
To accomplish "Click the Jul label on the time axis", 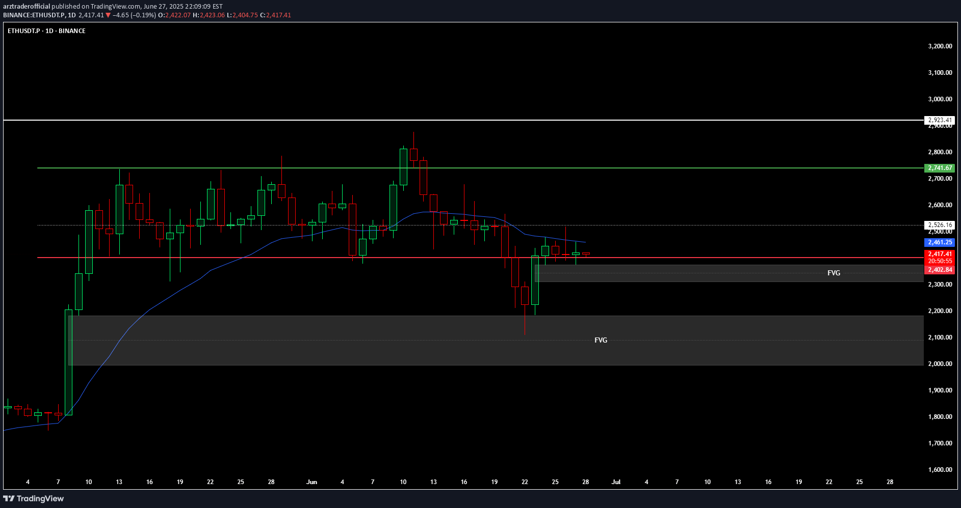I will 616,482.
